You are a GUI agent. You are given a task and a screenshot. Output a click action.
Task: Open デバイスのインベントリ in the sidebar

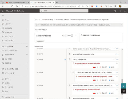(11, 51)
